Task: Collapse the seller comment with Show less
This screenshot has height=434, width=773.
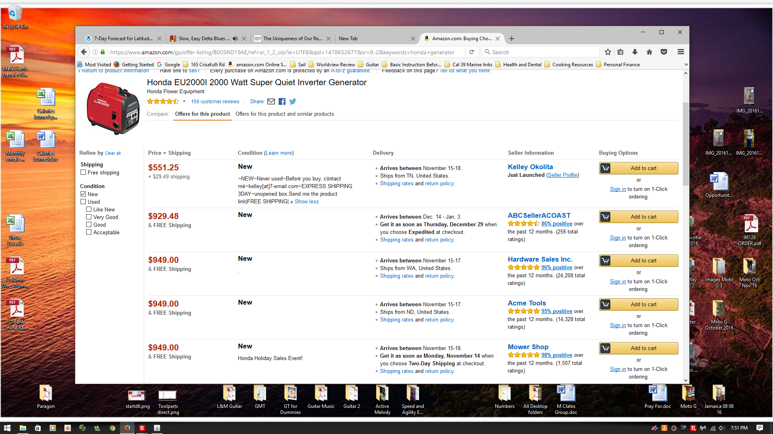Action: coord(306,202)
